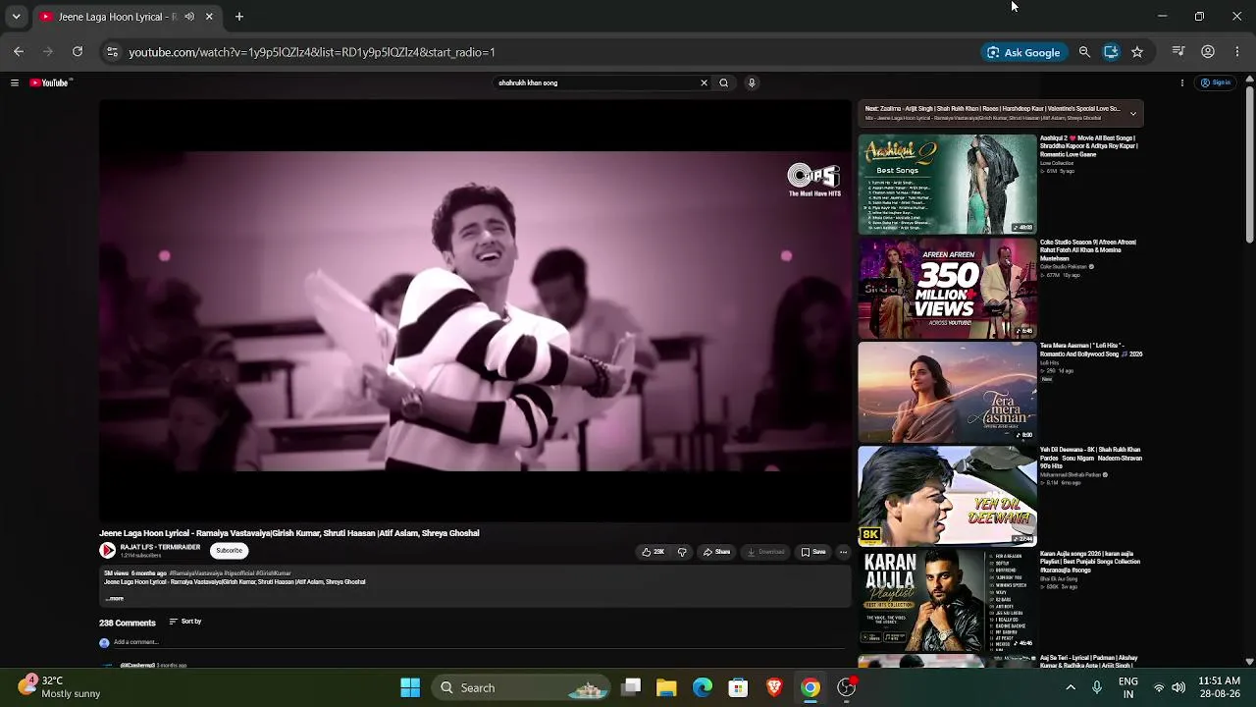Open a new browser tab

pyautogui.click(x=238, y=17)
